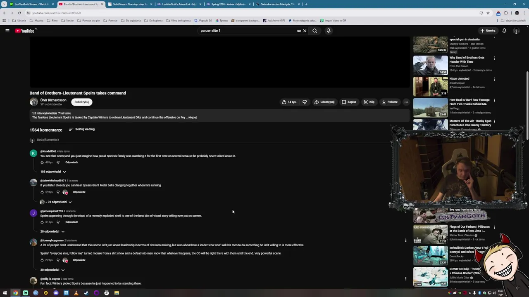Click Klip button
Screen dimensions: 529x297
(x=369, y=102)
